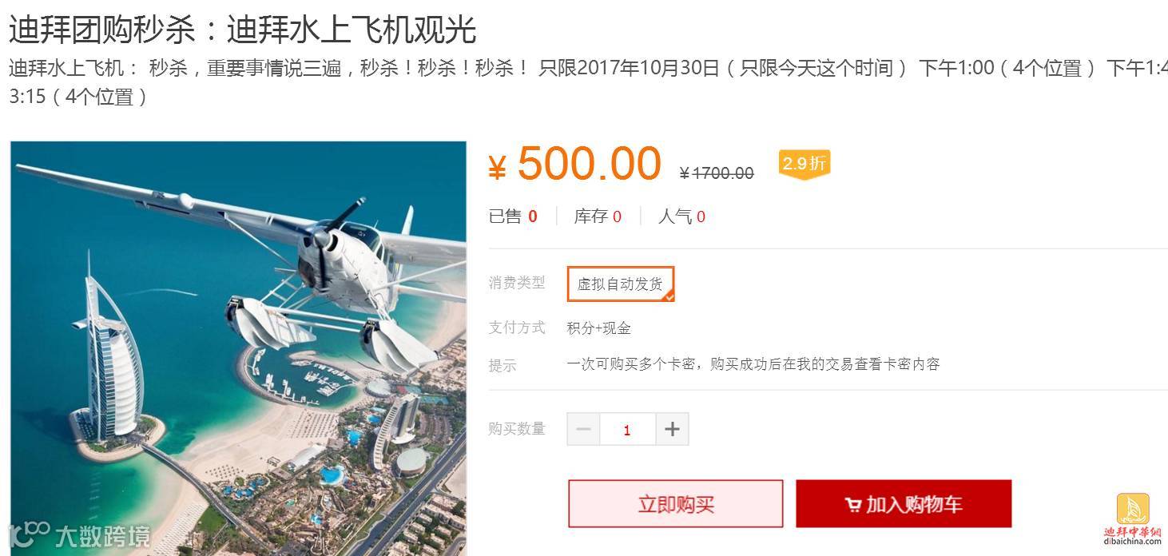
Task: Click the orange checkmark on selected option
Action: click(x=669, y=296)
